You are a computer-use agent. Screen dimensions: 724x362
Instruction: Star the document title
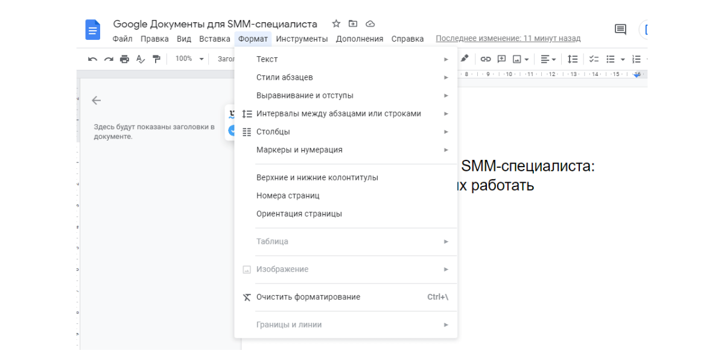[x=336, y=24]
